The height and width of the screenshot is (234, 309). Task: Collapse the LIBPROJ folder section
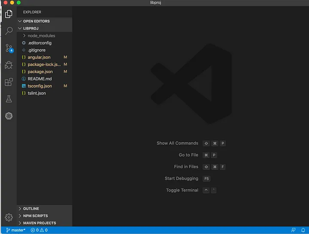coord(30,28)
